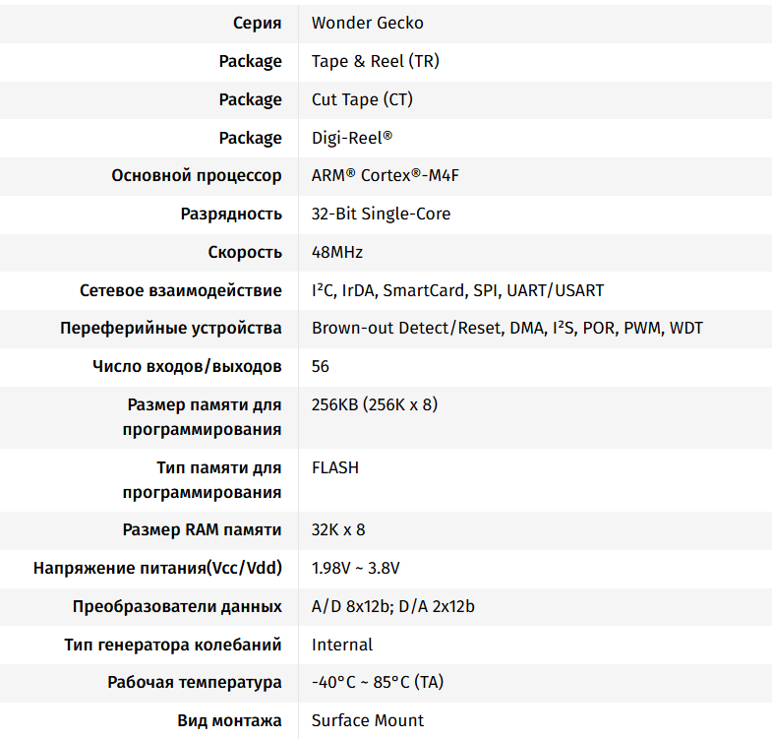Click the 'Surface Mount' mounting value
Screen dimensions: 772x739
tap(367, 720)
